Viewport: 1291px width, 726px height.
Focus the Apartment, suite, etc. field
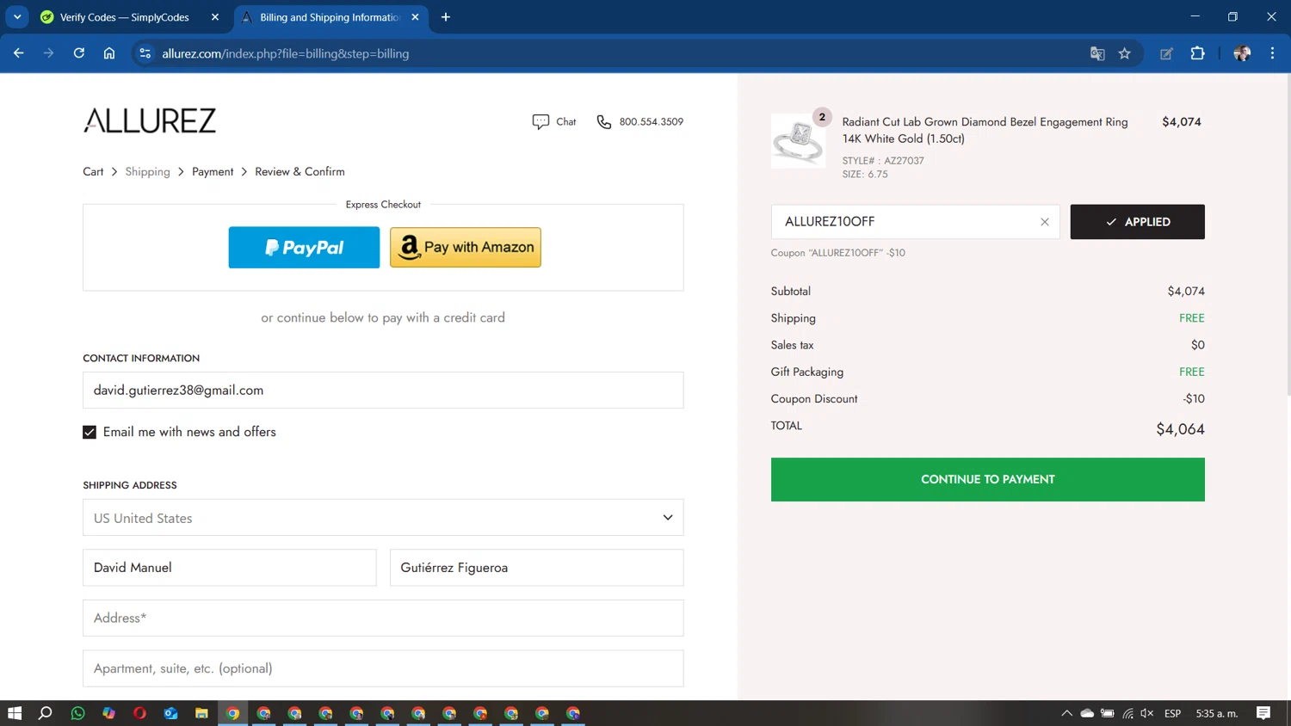click(x=383, y=668)
